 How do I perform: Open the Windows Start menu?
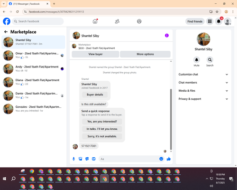pos(4,179)
